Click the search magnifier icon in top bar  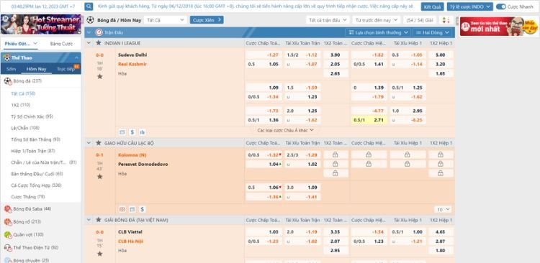(89, 6)
